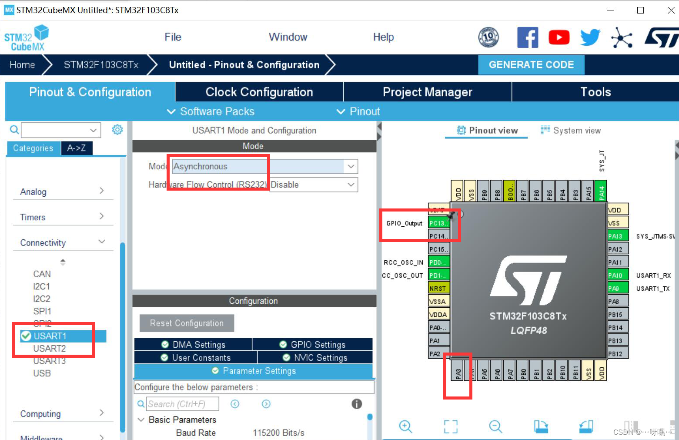Open the category search dropdown arrow

pos(93,130)
